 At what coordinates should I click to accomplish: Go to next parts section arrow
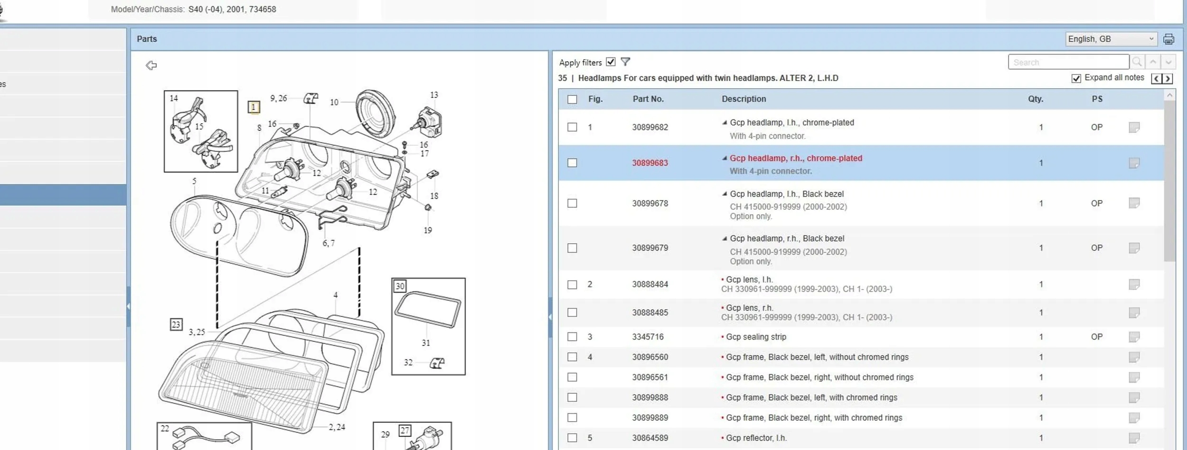[x=1168, y=79]
